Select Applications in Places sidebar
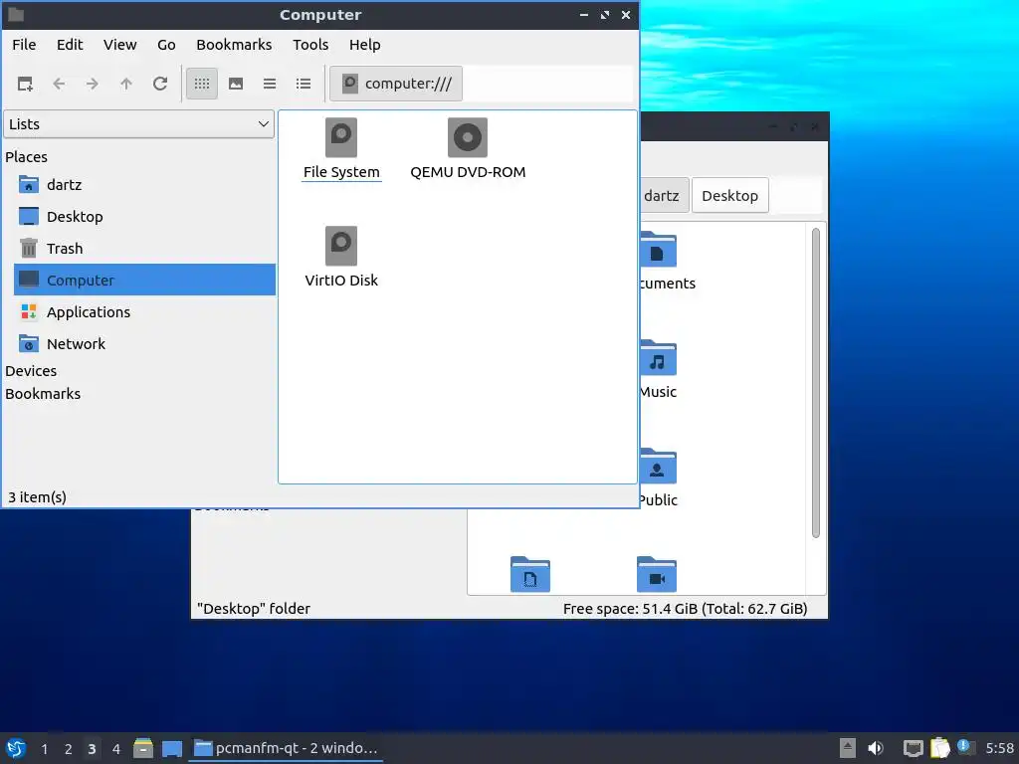1019x764 pixels. pos(144,312)
